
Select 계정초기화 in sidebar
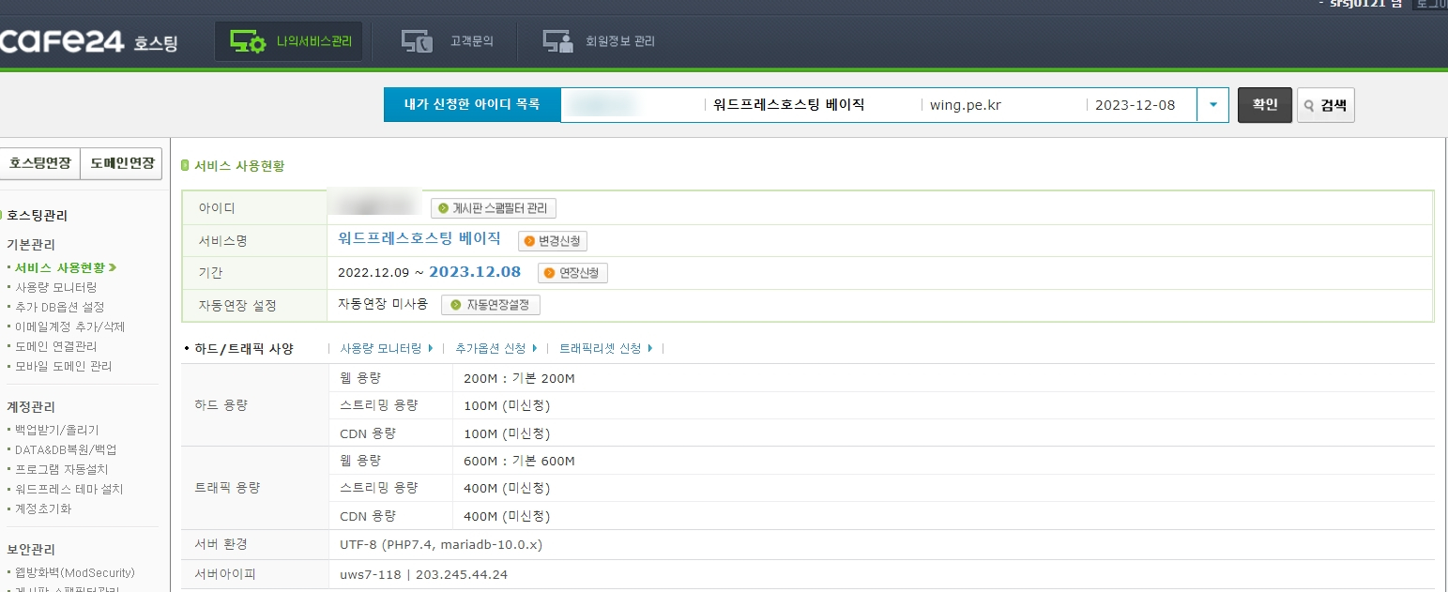42,509
